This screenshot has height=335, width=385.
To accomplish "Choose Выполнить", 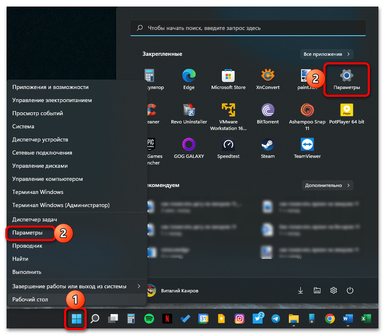I will (x=77, y=272).
